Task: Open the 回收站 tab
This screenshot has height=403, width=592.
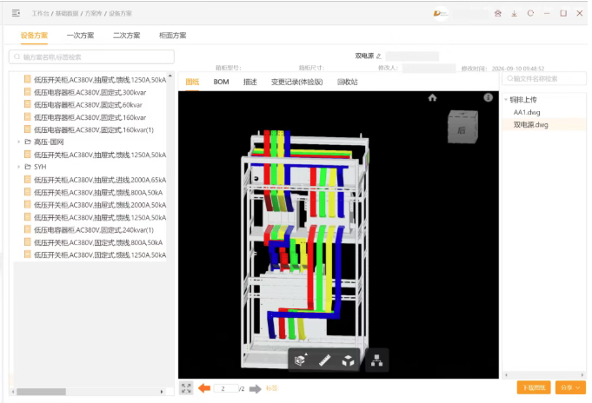Action: tap(347, 82)
